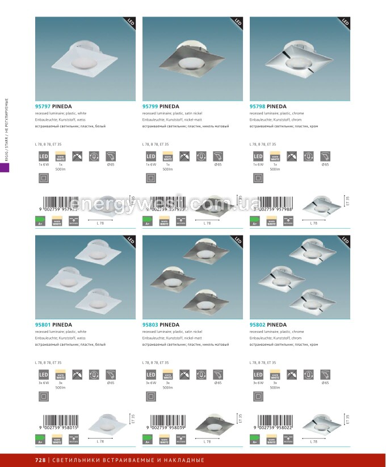
Task: Open product number 95797 PINEDA
Action: [53, 106]
